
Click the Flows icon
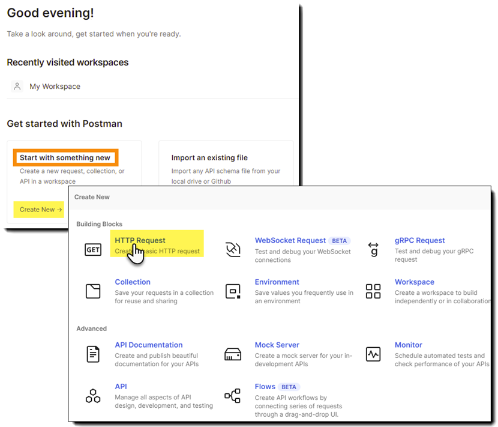(233, 396)
